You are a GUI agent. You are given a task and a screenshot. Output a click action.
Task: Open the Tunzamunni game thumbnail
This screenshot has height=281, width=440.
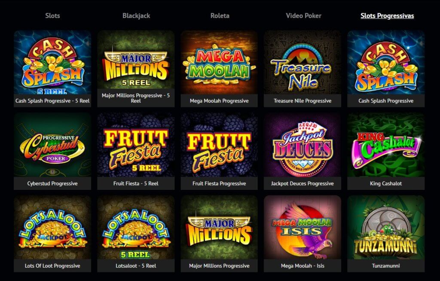(386, 227)
